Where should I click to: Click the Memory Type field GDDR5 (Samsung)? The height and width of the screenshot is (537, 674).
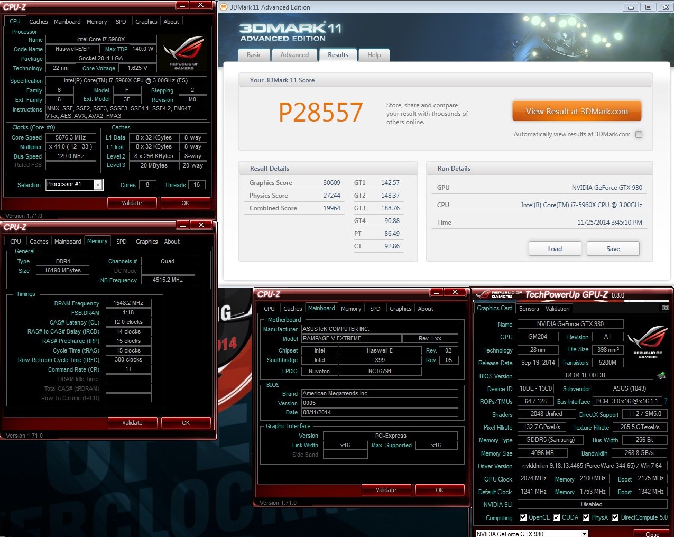click(550, 440)
